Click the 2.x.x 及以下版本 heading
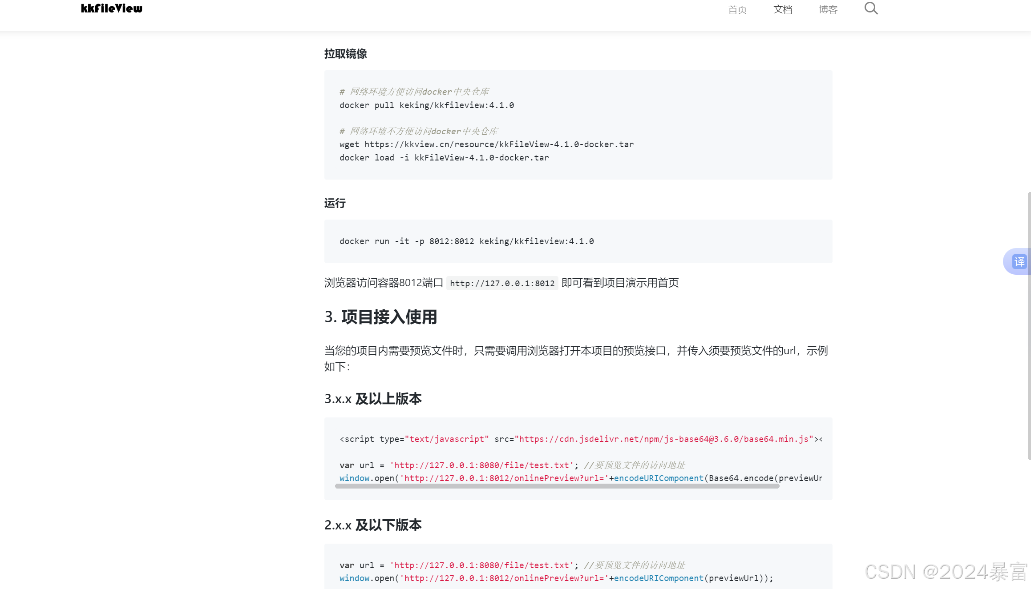Image resolution: width=1031 pixels, height=589 pixels. click(373, 525)
